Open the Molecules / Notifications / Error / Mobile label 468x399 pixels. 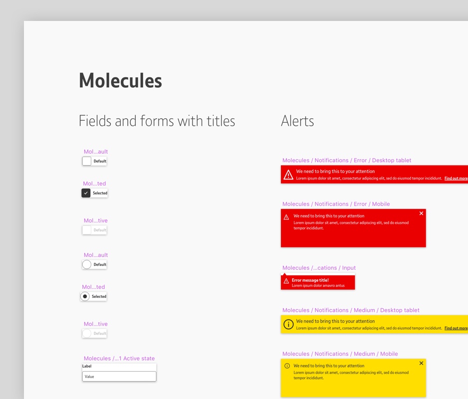336,203
